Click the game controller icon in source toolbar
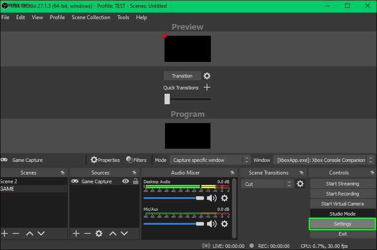The image size is (377, 250). [x=4, y=160]
